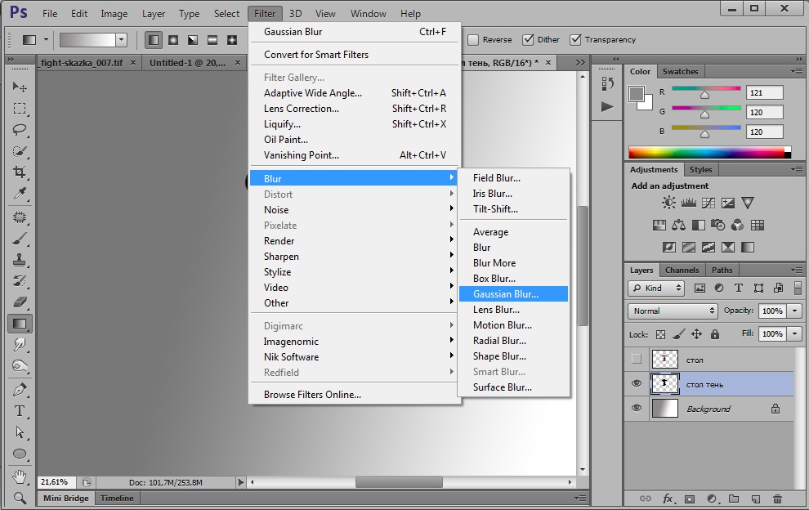This screenshot has height=510, width=809.
Task: Open the Normal blend mode dropdown
Action: 673,311
